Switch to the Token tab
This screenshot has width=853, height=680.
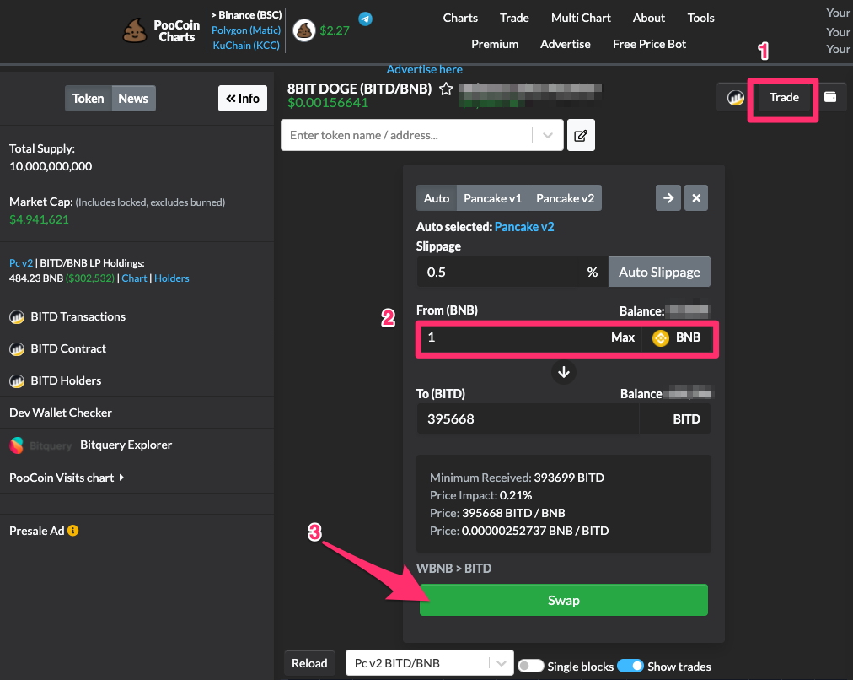coord(89,99)
